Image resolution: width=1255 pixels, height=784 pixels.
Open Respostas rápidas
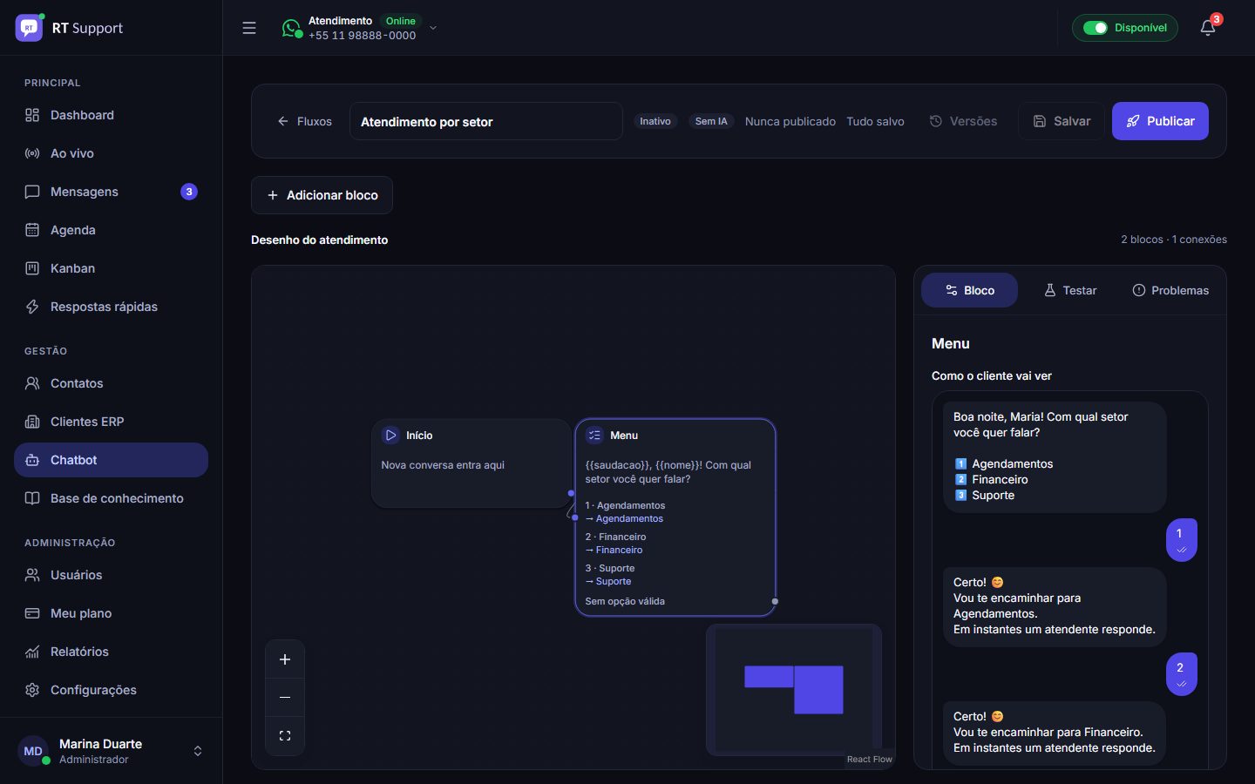tap(111, 307)
